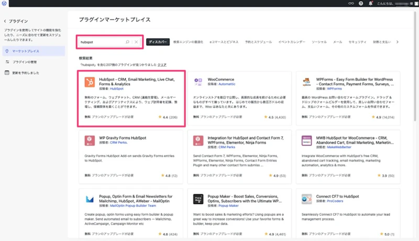
Task: Open WP Gravity Forms HubSpot logo
Action: [x=90, y=141]
